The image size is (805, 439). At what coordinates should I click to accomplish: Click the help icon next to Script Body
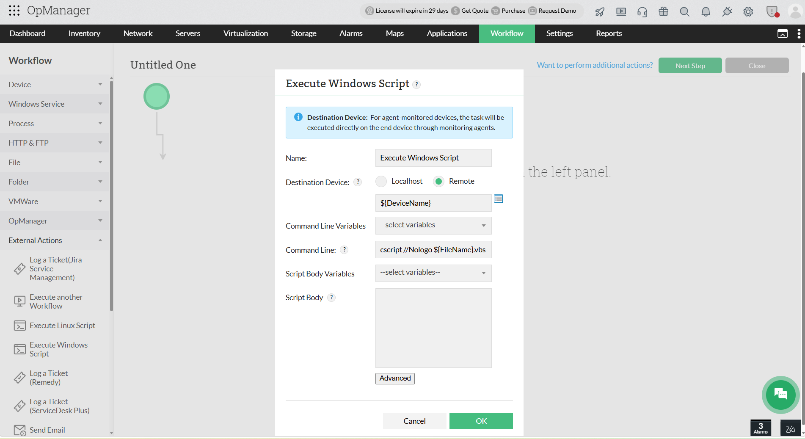coord(331,298)
